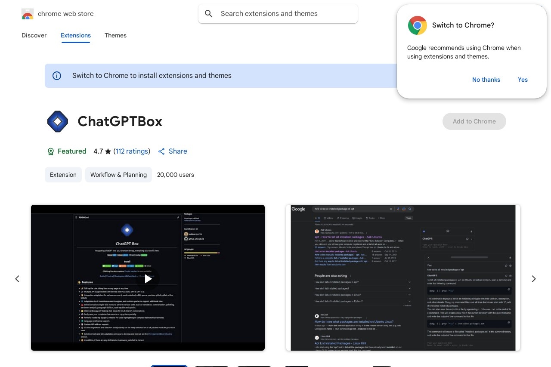Click the ChatGPTBox title text

tap(120, 121)
